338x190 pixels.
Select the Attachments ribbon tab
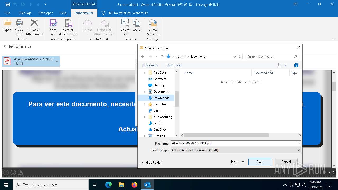click(84, 13)
